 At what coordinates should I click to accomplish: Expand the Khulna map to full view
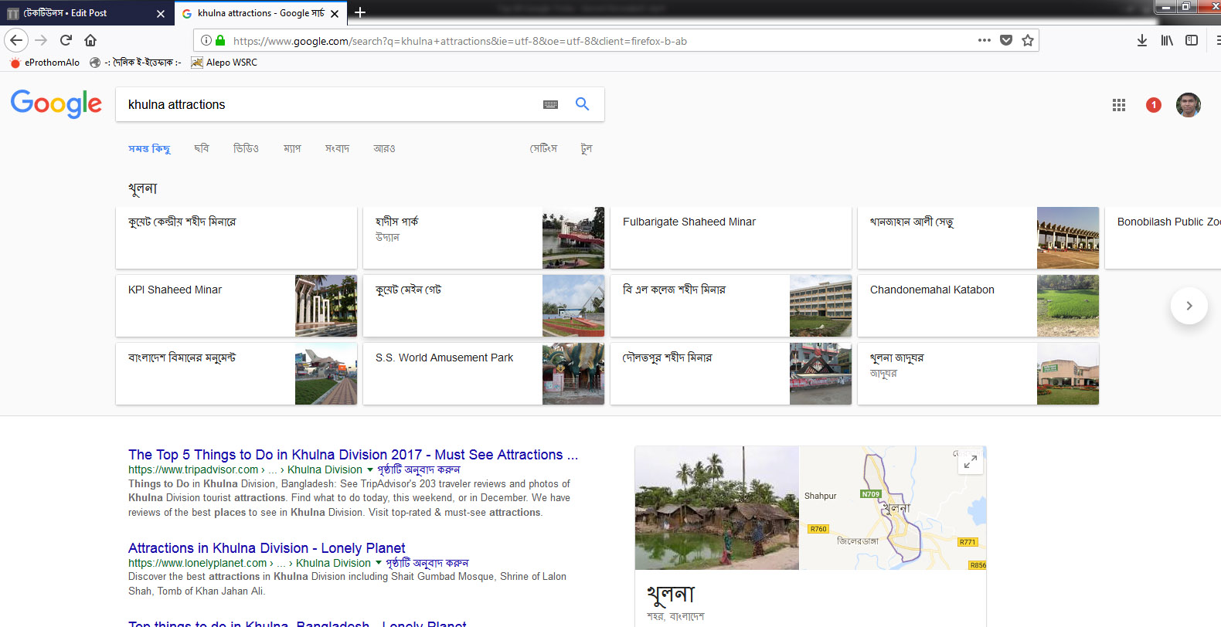pyautogui.click(x=971, y=461)
